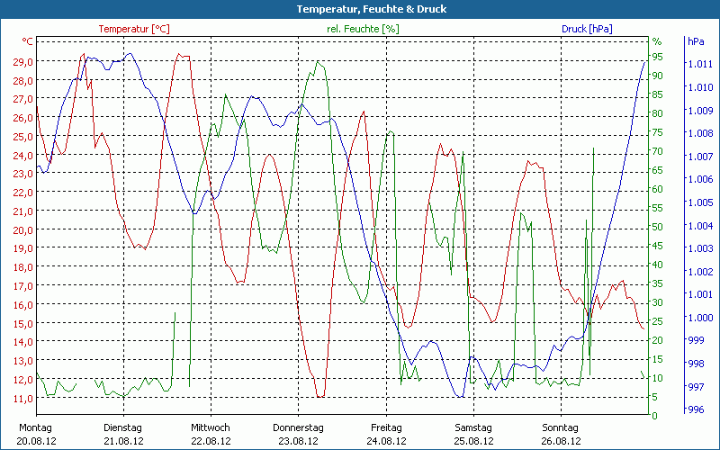
Task: Click the '996' pressure axis value
Action: tap(696, 409)
